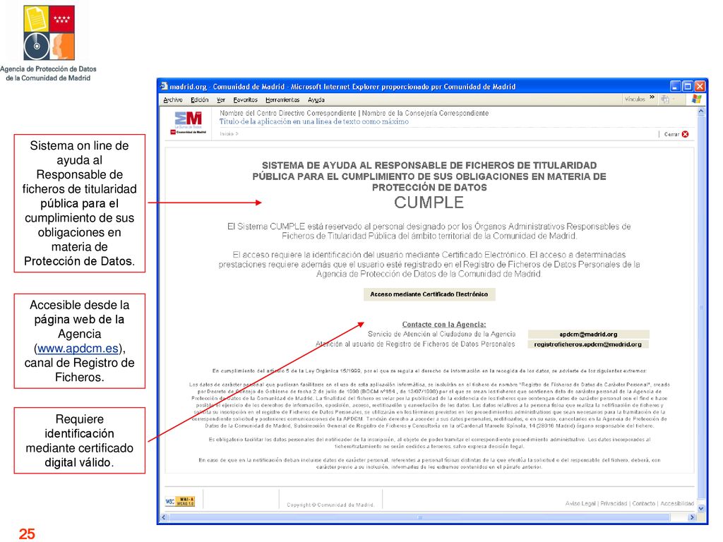723x542 pixels.
Task: Open the Contacto footer link
Action: [644, 503]
